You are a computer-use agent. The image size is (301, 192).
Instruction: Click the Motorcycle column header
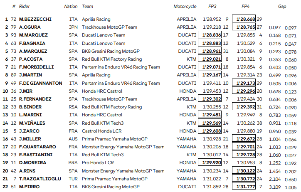click(x=185, y=7)
